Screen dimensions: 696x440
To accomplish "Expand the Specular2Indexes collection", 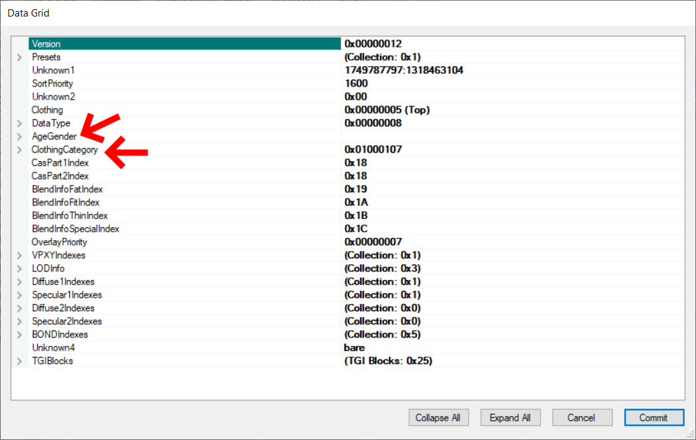I will coord(19,321).
